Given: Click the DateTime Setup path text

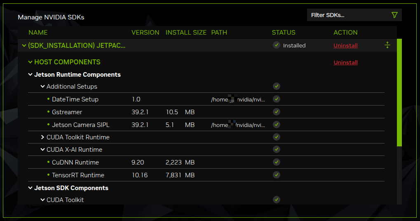Looking at the screenshot, I should (238, 100).
